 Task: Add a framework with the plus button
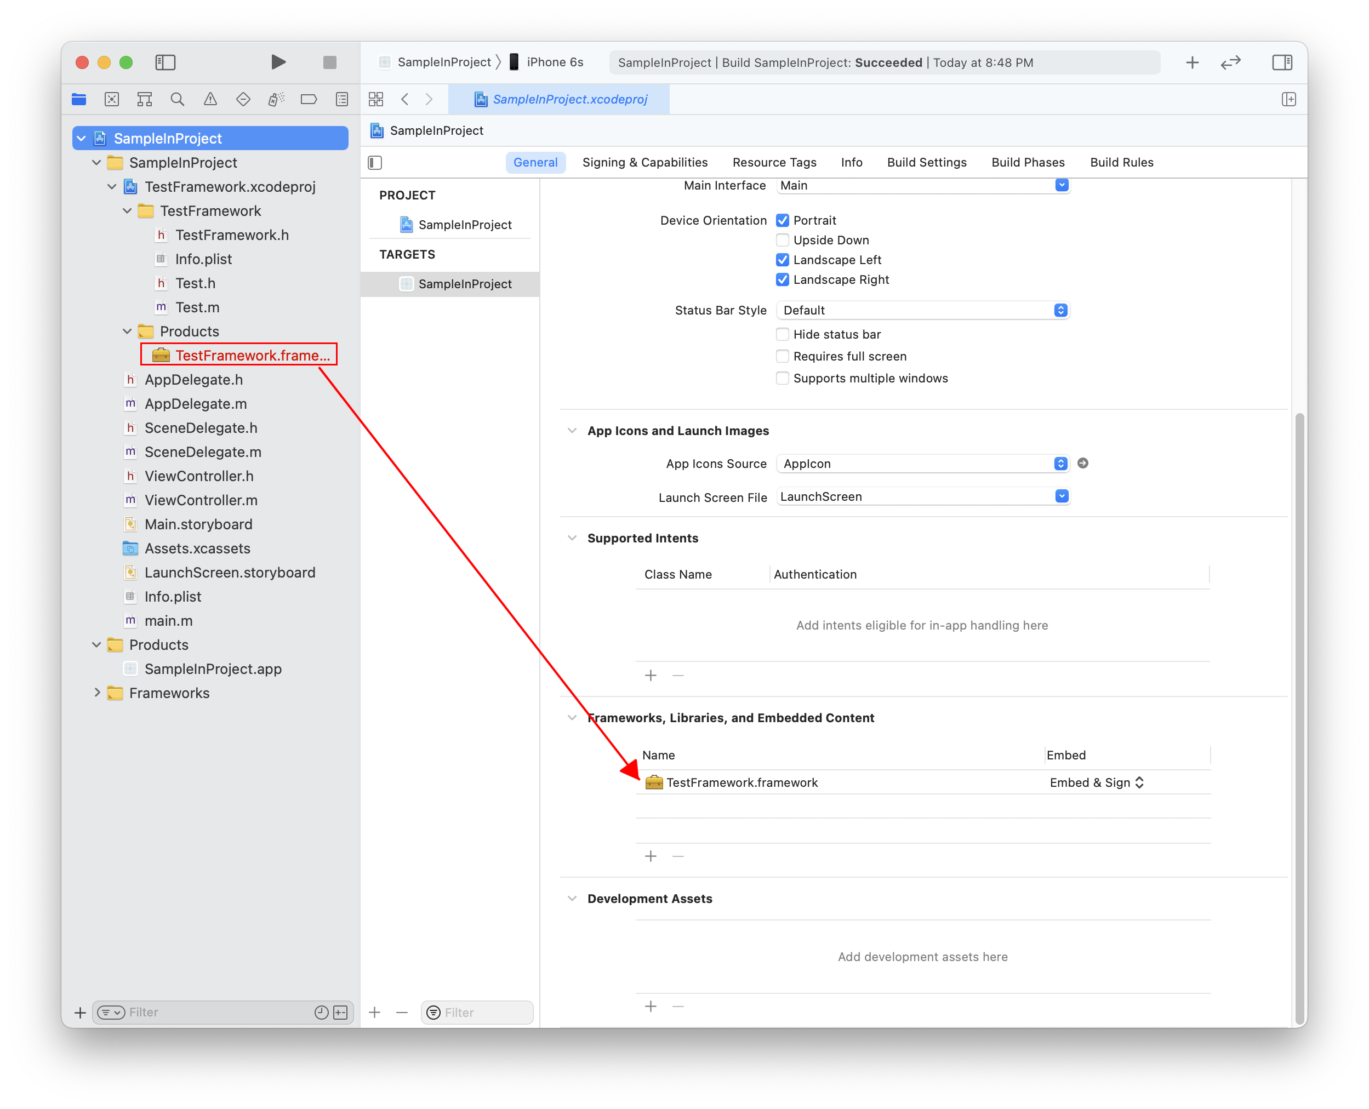point(651,856)
